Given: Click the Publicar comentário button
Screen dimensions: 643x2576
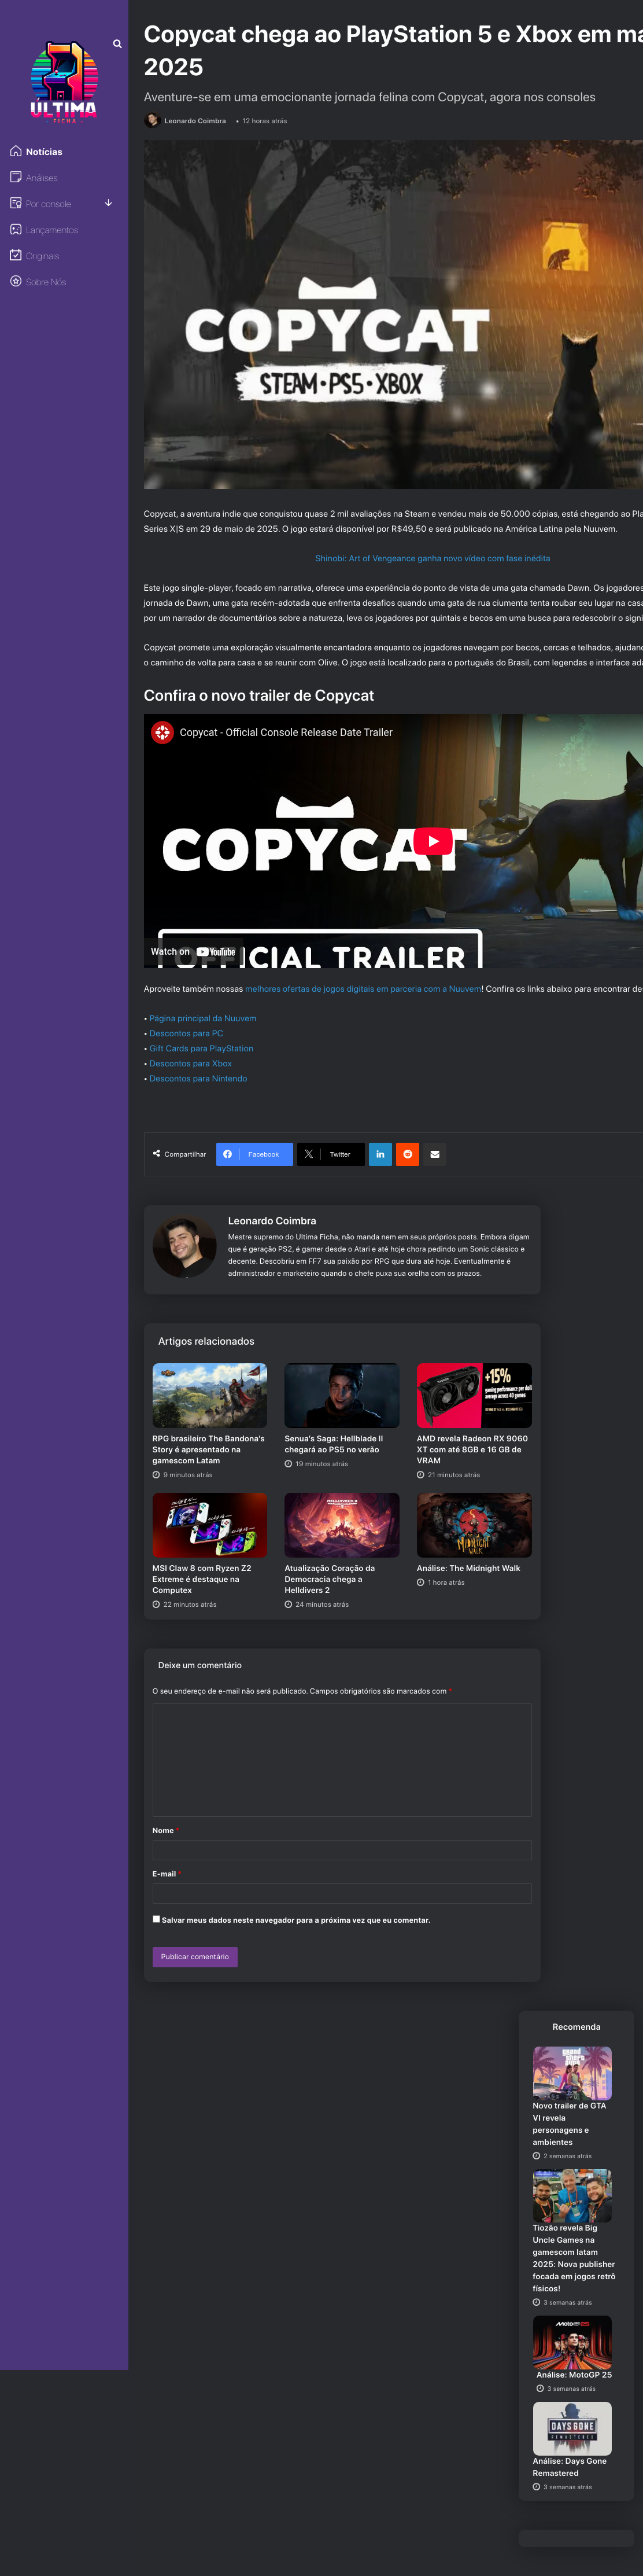Looking at the screenshot, I should tap(195, 1957).
